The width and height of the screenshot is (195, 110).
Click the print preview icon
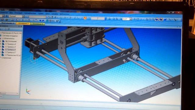click(12, 20)
